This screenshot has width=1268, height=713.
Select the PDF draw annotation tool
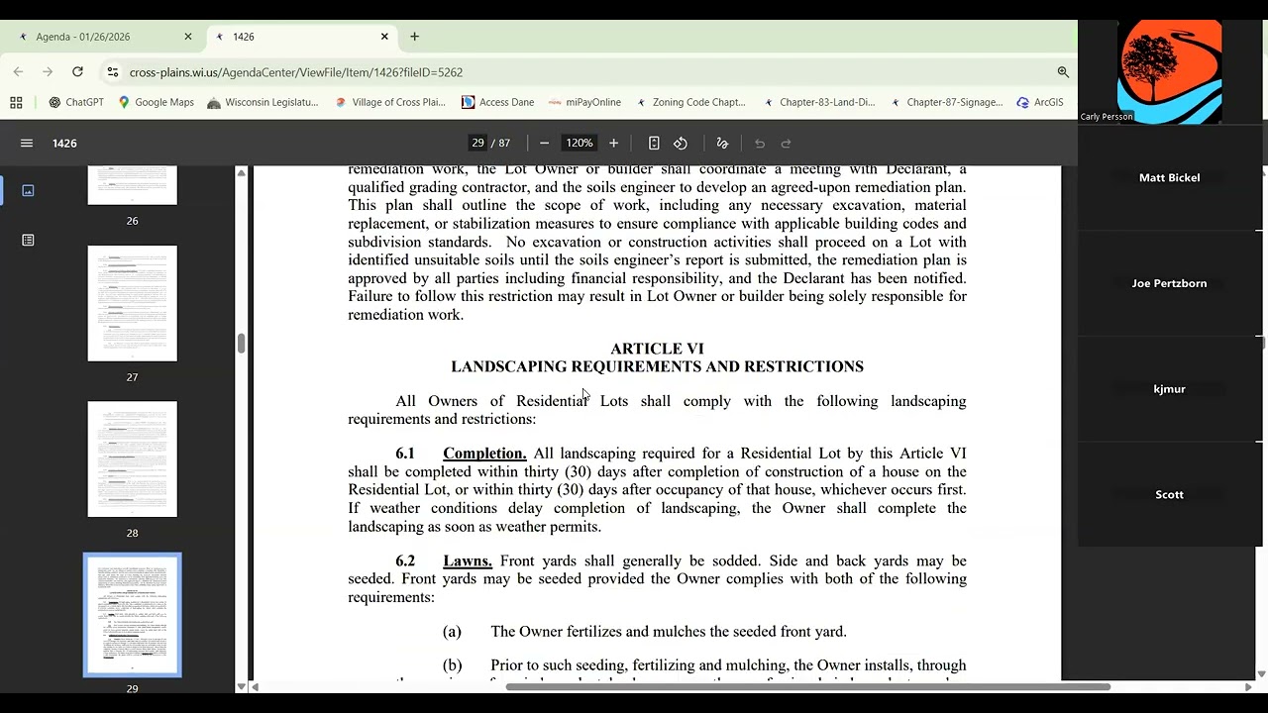pos(722,144)
